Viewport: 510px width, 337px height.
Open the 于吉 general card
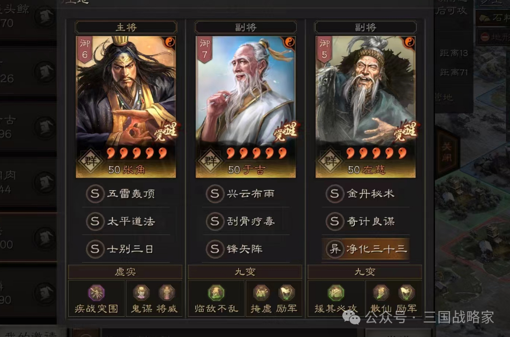click(x=246, y=107)
